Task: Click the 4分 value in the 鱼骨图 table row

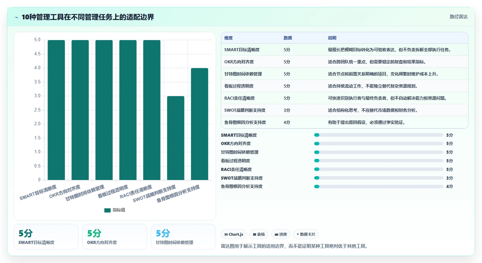Action: click(x=287, y=123)
